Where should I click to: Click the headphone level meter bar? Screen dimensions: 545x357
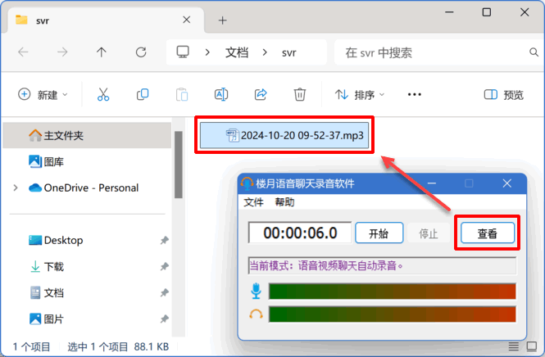[x=392, y=314]
